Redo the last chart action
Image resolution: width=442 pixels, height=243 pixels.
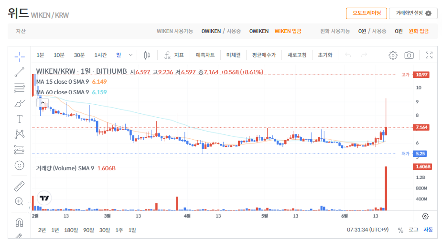point(364,55)
